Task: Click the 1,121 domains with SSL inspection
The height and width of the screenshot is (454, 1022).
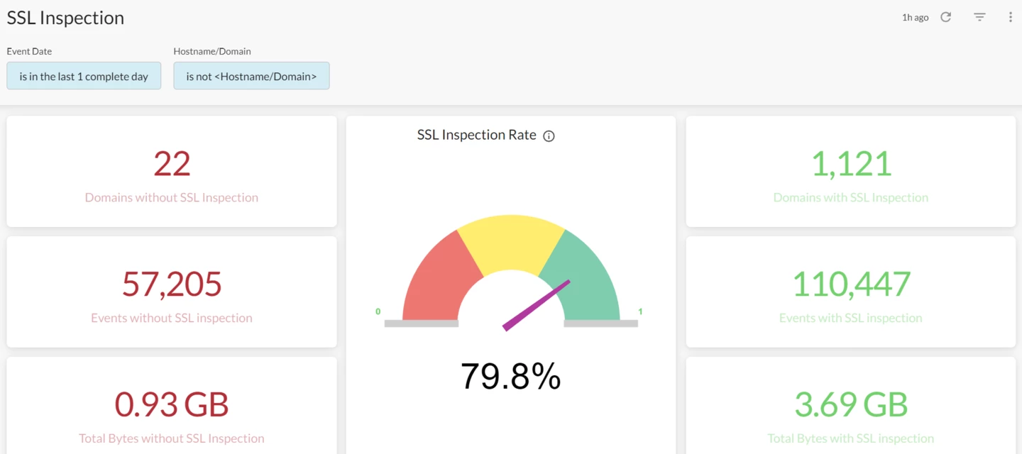Action: tap(850, 164)
